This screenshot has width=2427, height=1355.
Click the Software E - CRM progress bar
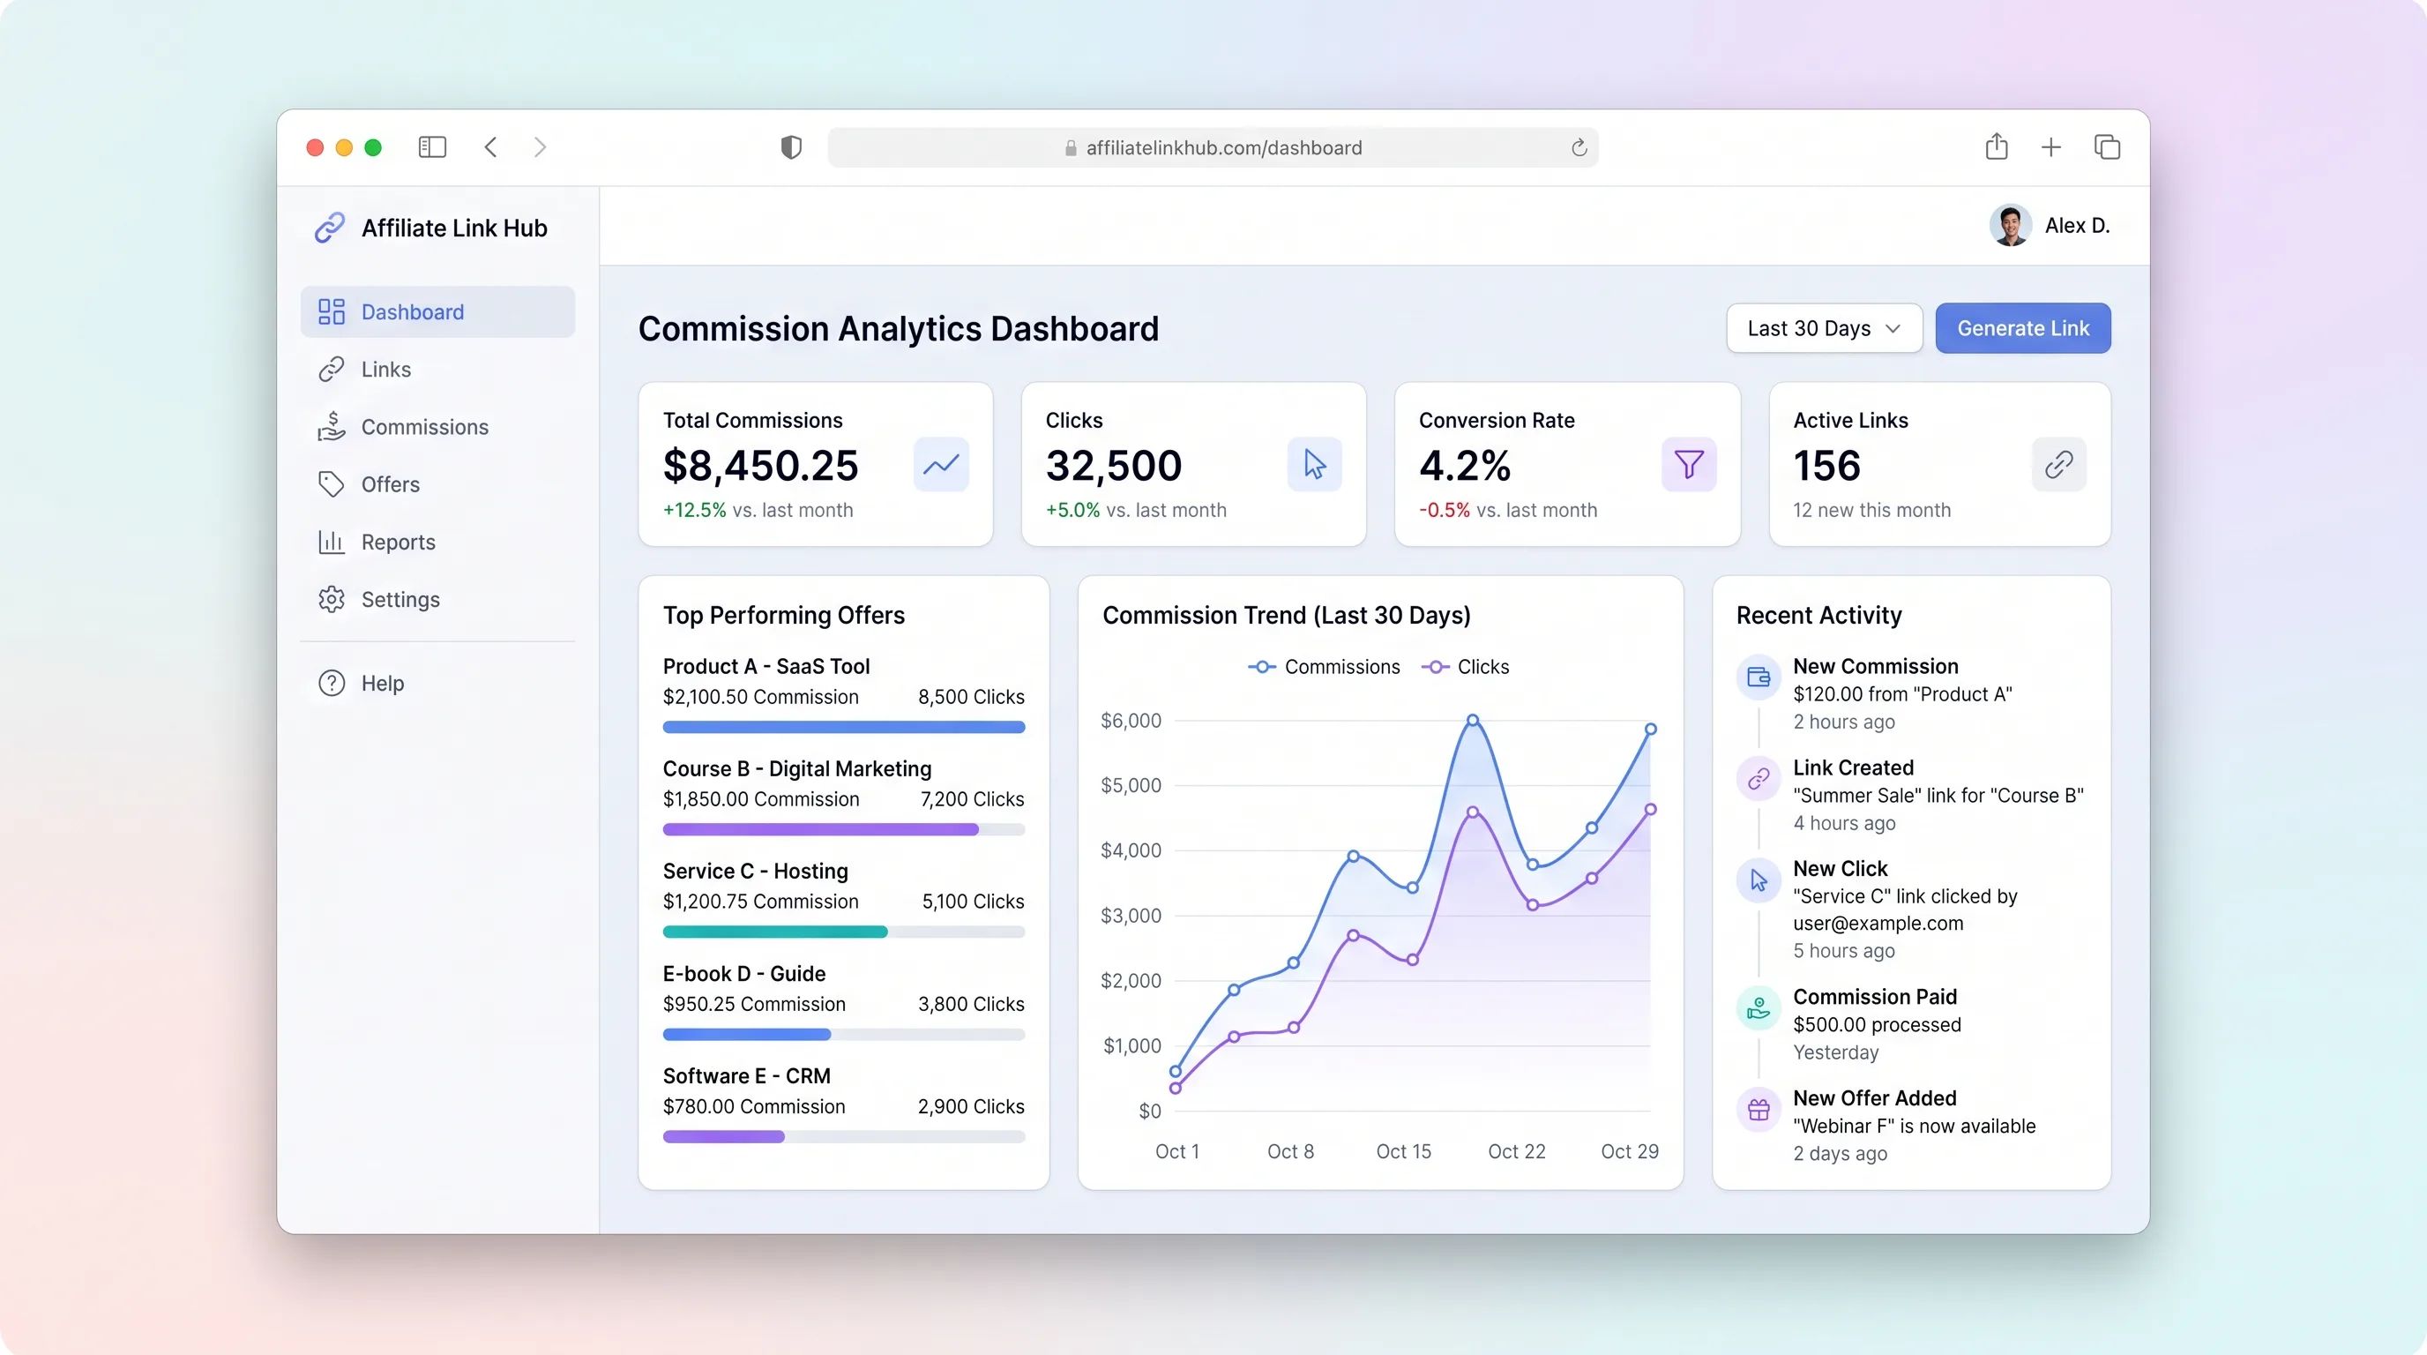click(x=843, y=1137)
